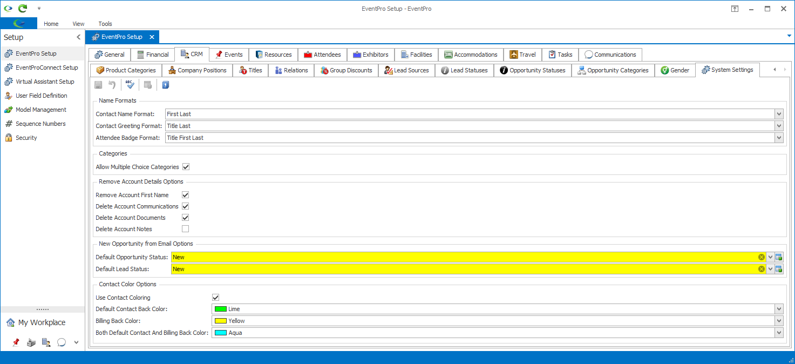Open the Home ribbon tab
The width and height of the screenshot is (795, 364).
[x=51, y=24]
